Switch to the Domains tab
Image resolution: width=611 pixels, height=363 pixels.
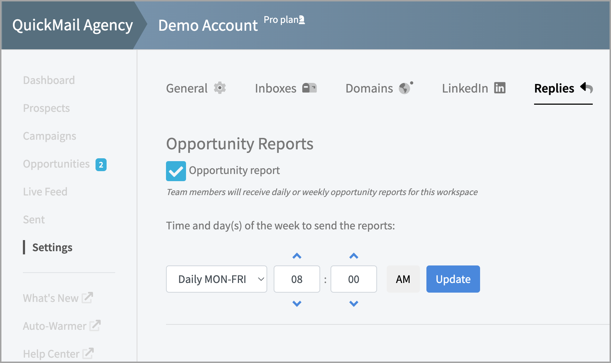pos(380,88)
